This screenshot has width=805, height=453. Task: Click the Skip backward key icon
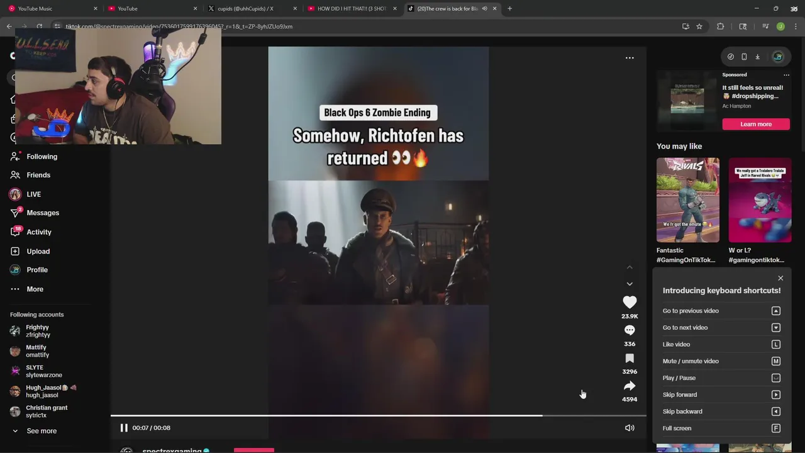click(x=776, y=411)
